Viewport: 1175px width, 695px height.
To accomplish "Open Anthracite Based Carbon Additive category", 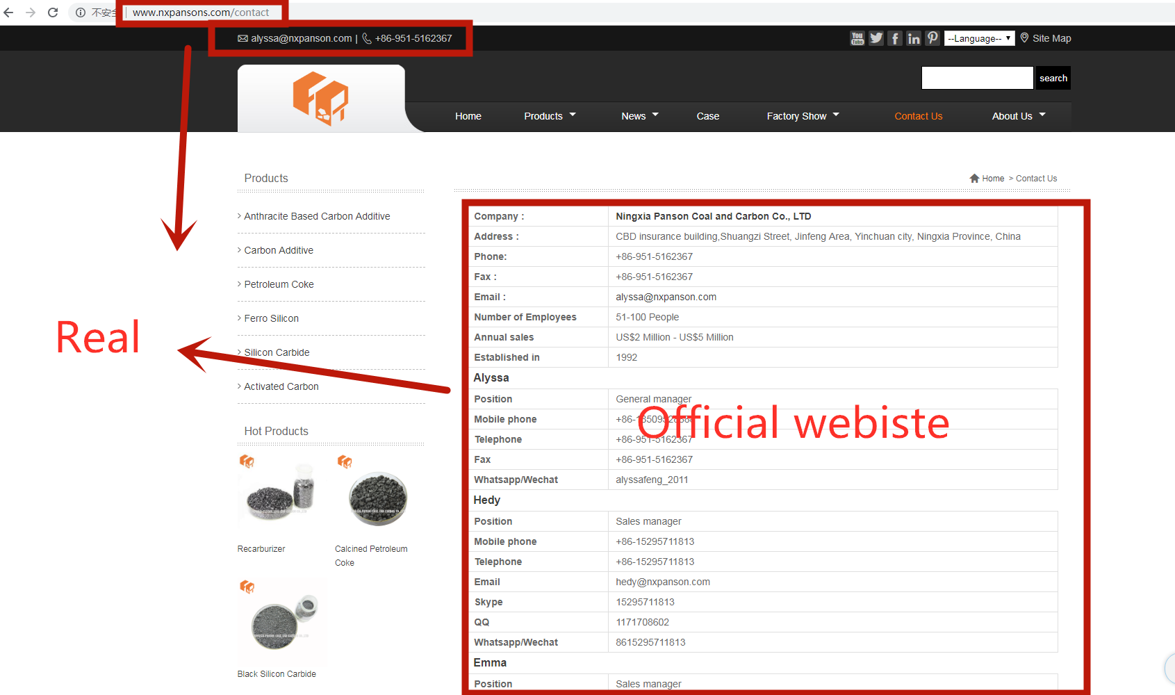I will pyautogui.click(x=317, y=216).
